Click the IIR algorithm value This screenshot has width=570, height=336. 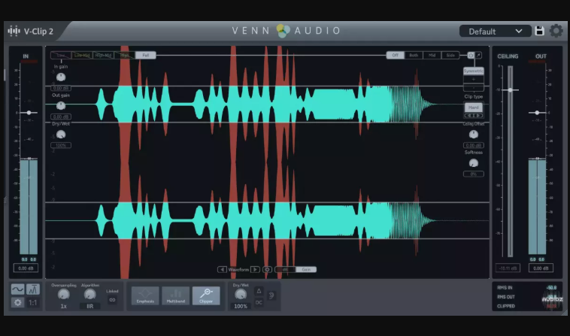pyautogui.click(x=89, y=306)
